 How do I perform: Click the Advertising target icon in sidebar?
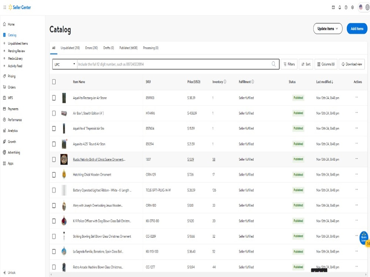pyautogui.click(x=4, y=153)
